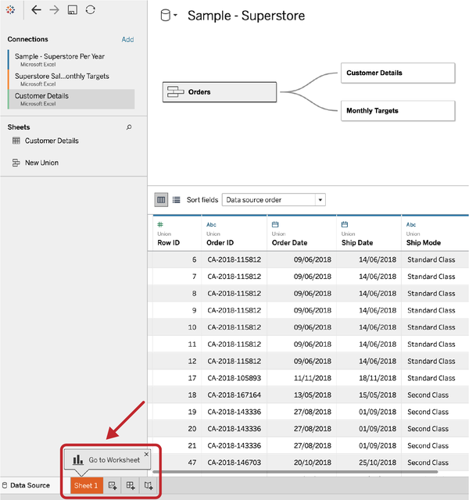Click the Tableau logo icon

point(10,10)
